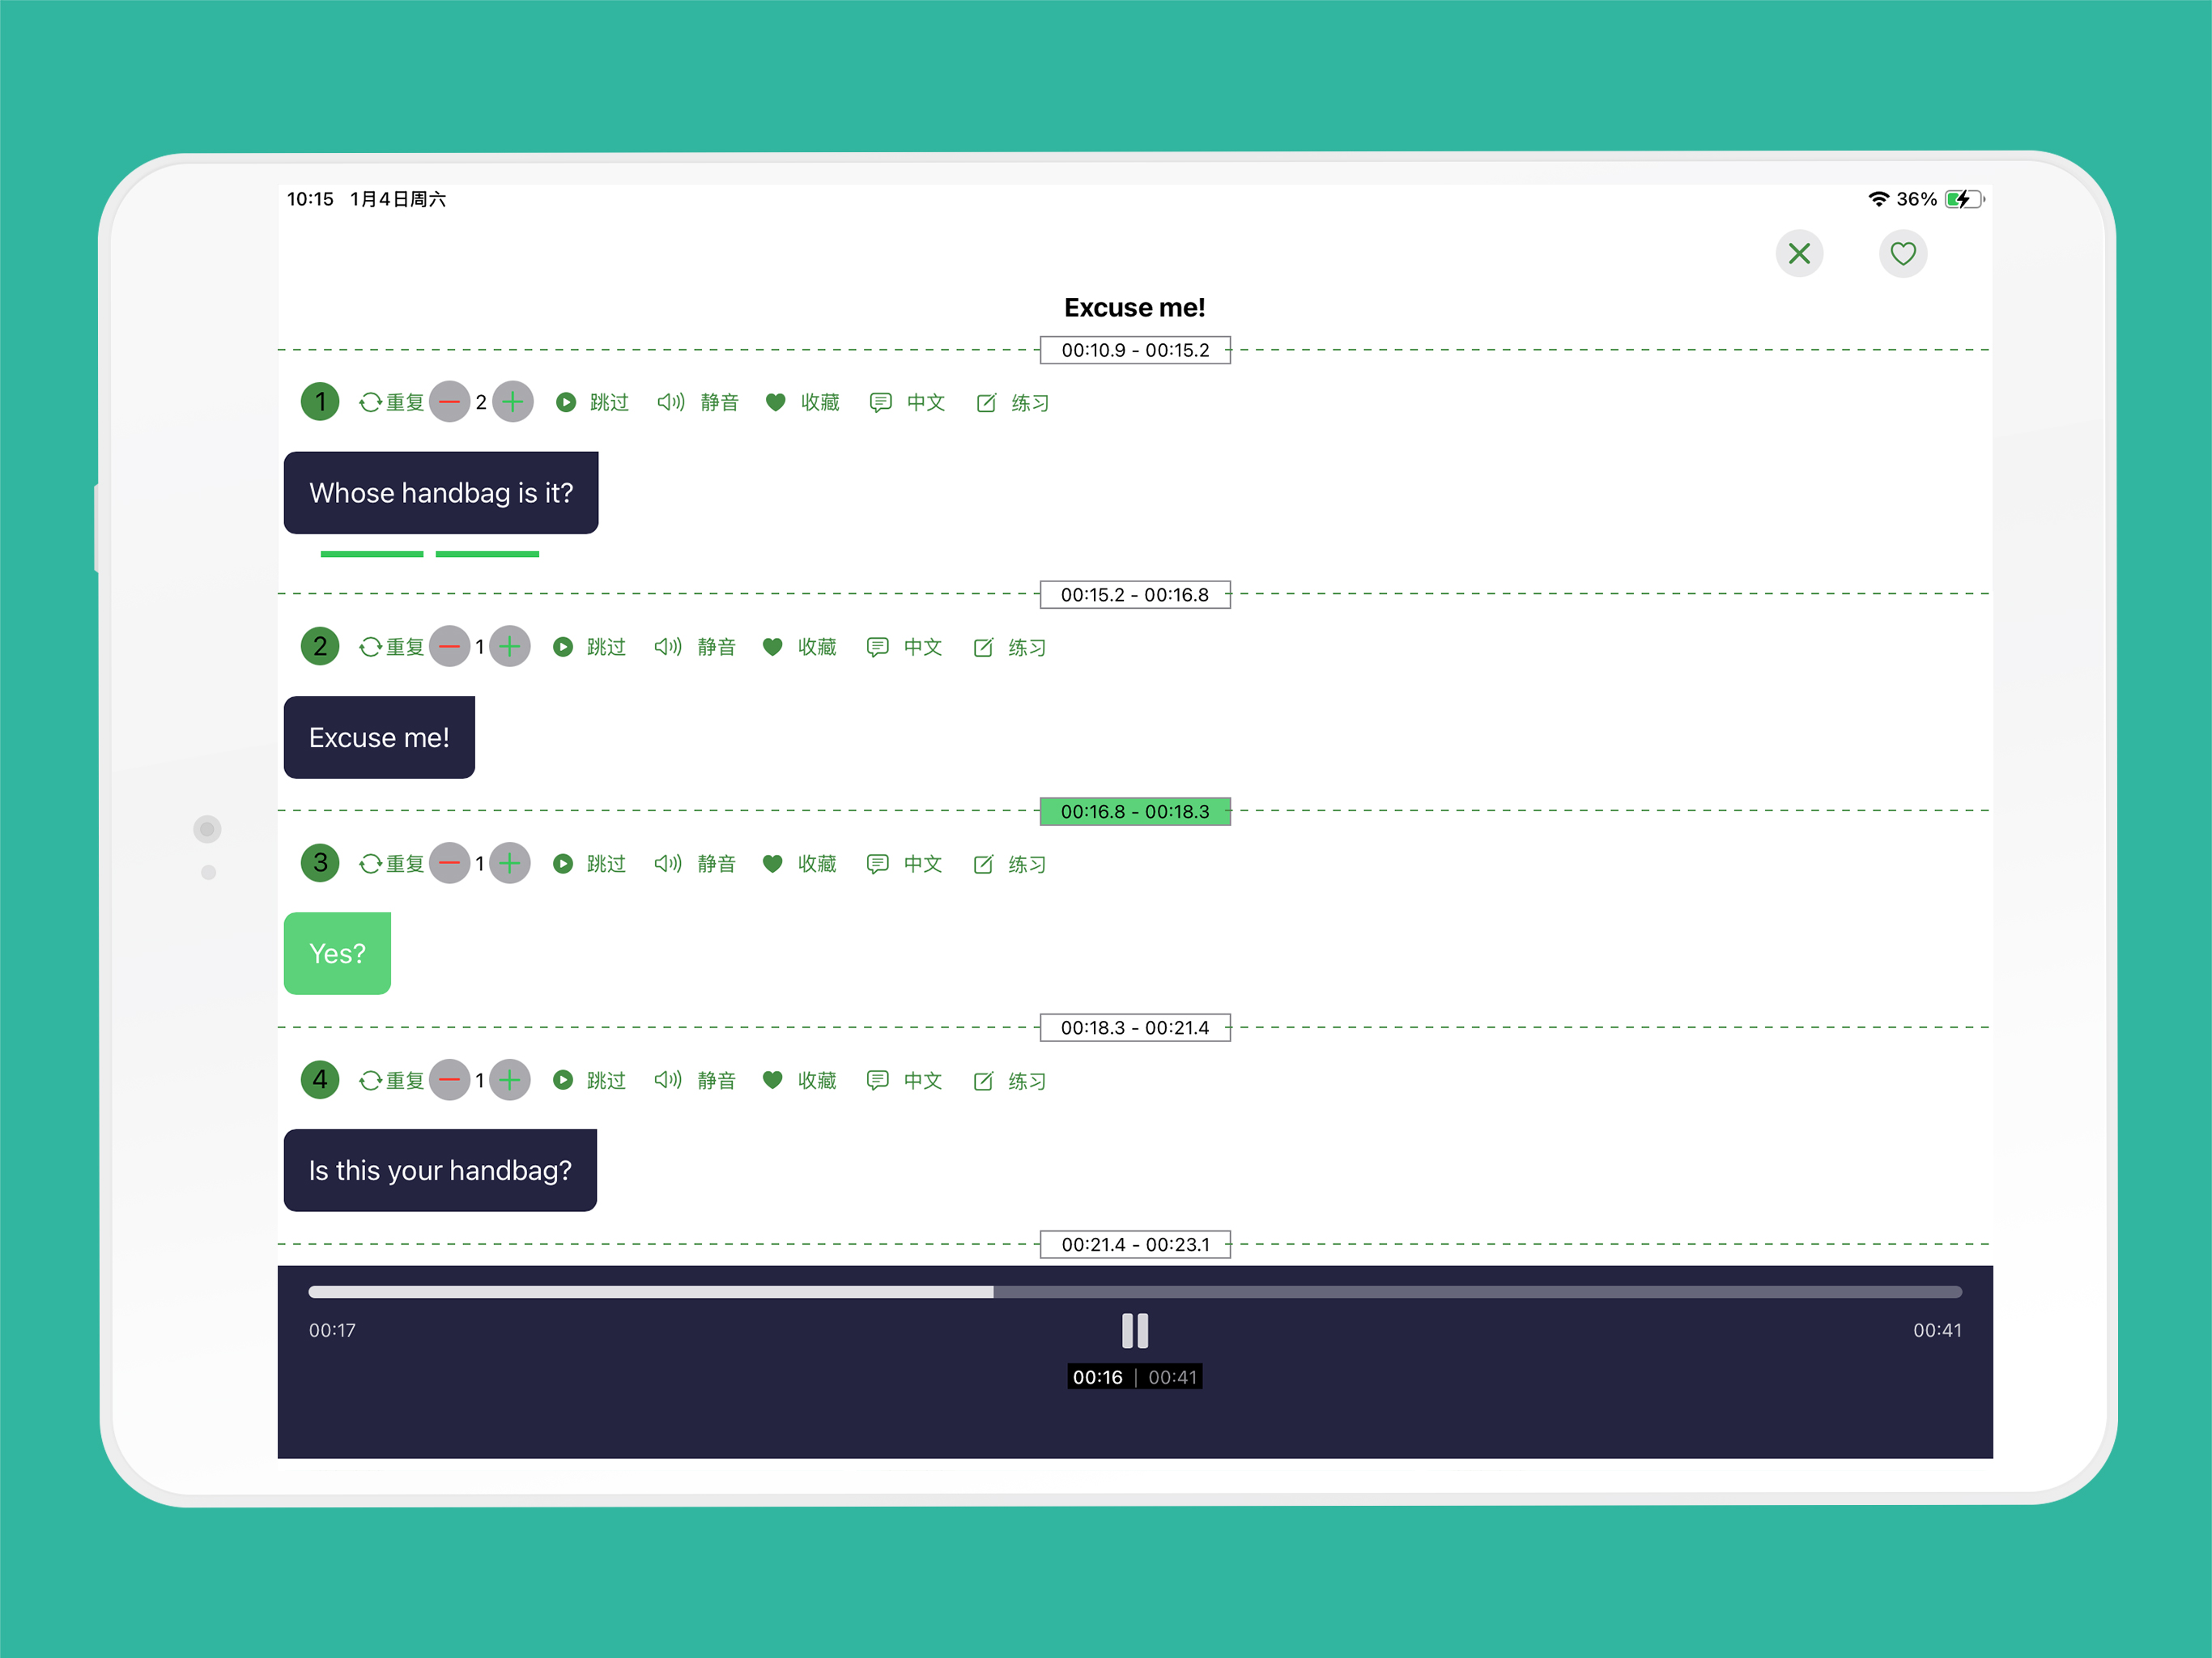
Task: Favorite (收藏) sentence 4 with heart icon
Action: (x=773, y=1080)
